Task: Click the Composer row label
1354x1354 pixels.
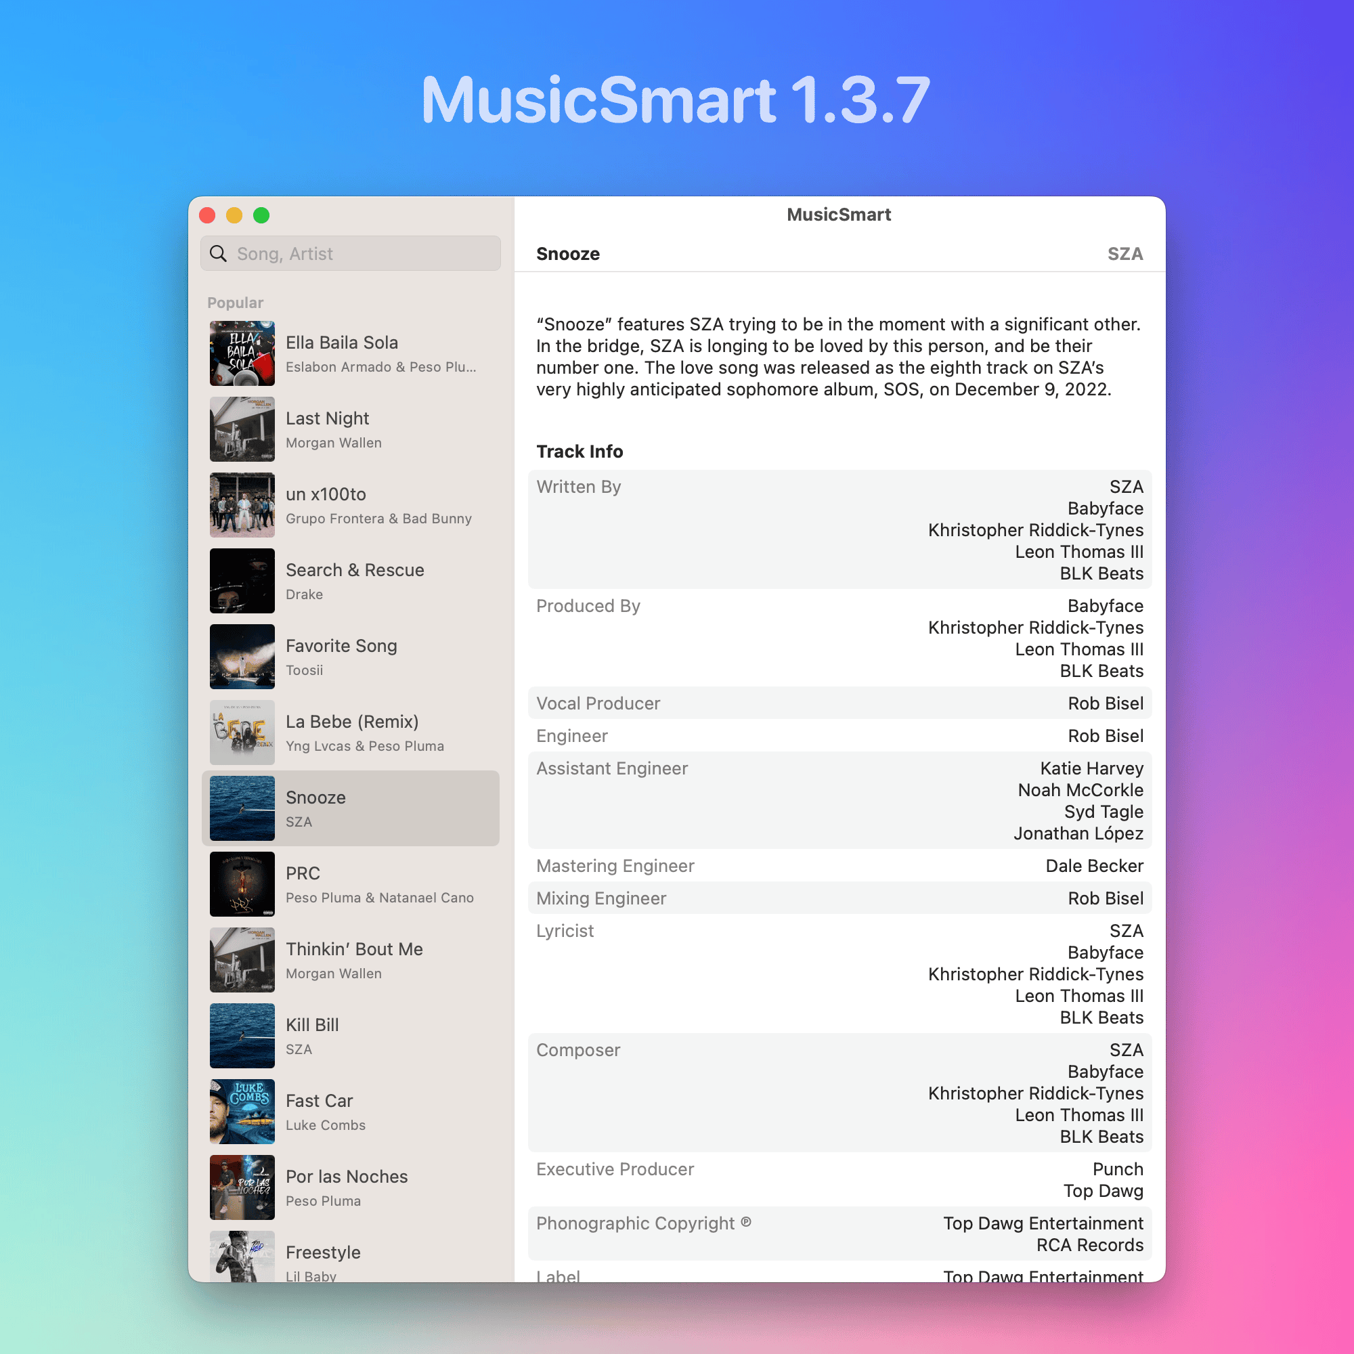Action: point(578,1050)
